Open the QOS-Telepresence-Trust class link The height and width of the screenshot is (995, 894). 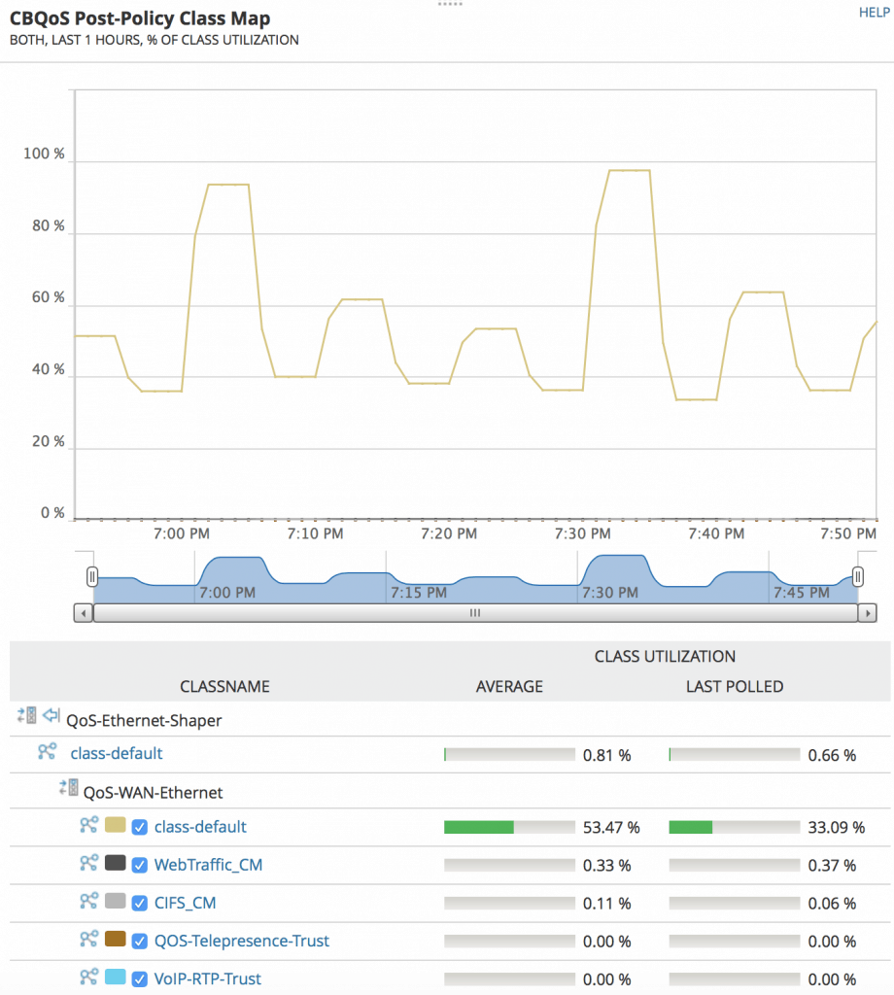[241, 941]
